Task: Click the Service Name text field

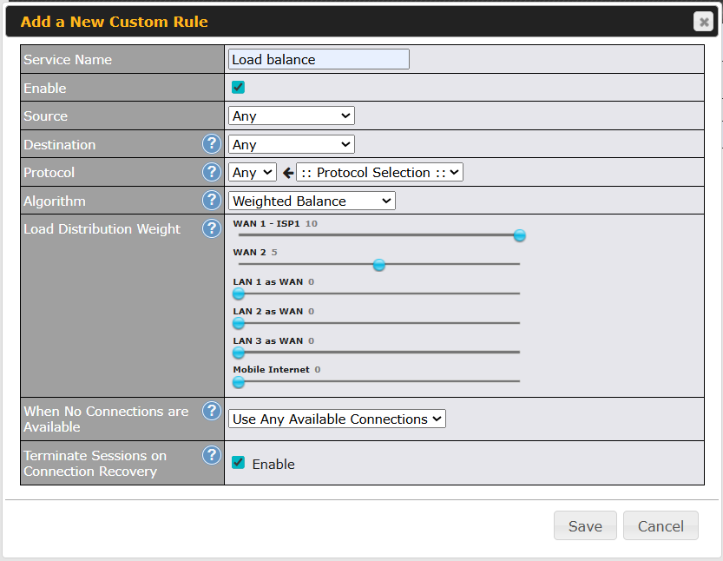Action: click(319, 60)
